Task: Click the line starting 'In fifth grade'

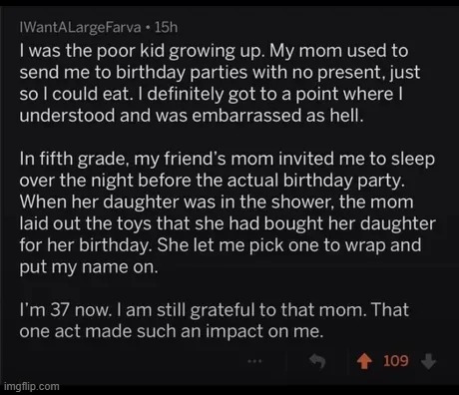Action: tap(228, 159)
